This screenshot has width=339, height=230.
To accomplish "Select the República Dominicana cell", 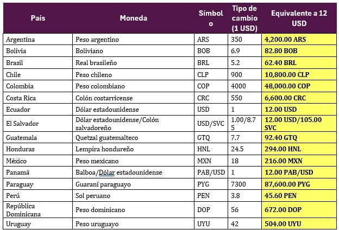I will point(23,210).
